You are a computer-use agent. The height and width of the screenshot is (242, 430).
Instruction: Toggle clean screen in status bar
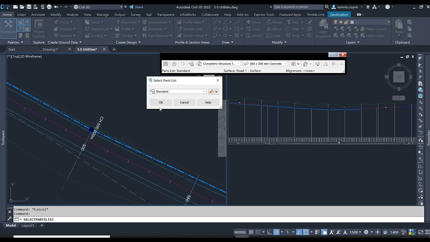tap(421, 232)
